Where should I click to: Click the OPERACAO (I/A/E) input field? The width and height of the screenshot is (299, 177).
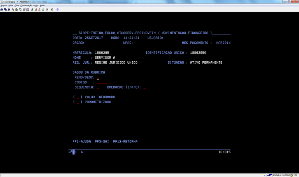pos(144,87)
